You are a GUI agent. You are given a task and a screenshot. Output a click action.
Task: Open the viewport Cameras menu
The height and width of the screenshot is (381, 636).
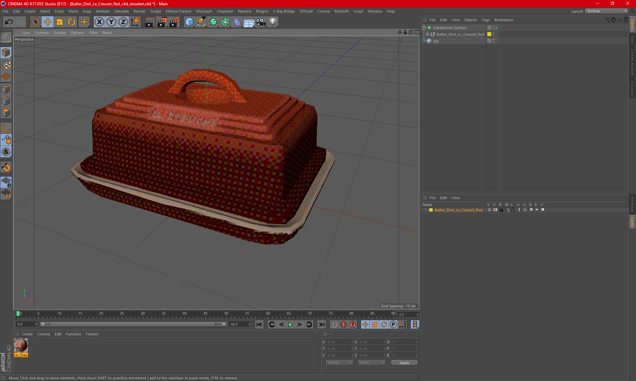point(42,33)
